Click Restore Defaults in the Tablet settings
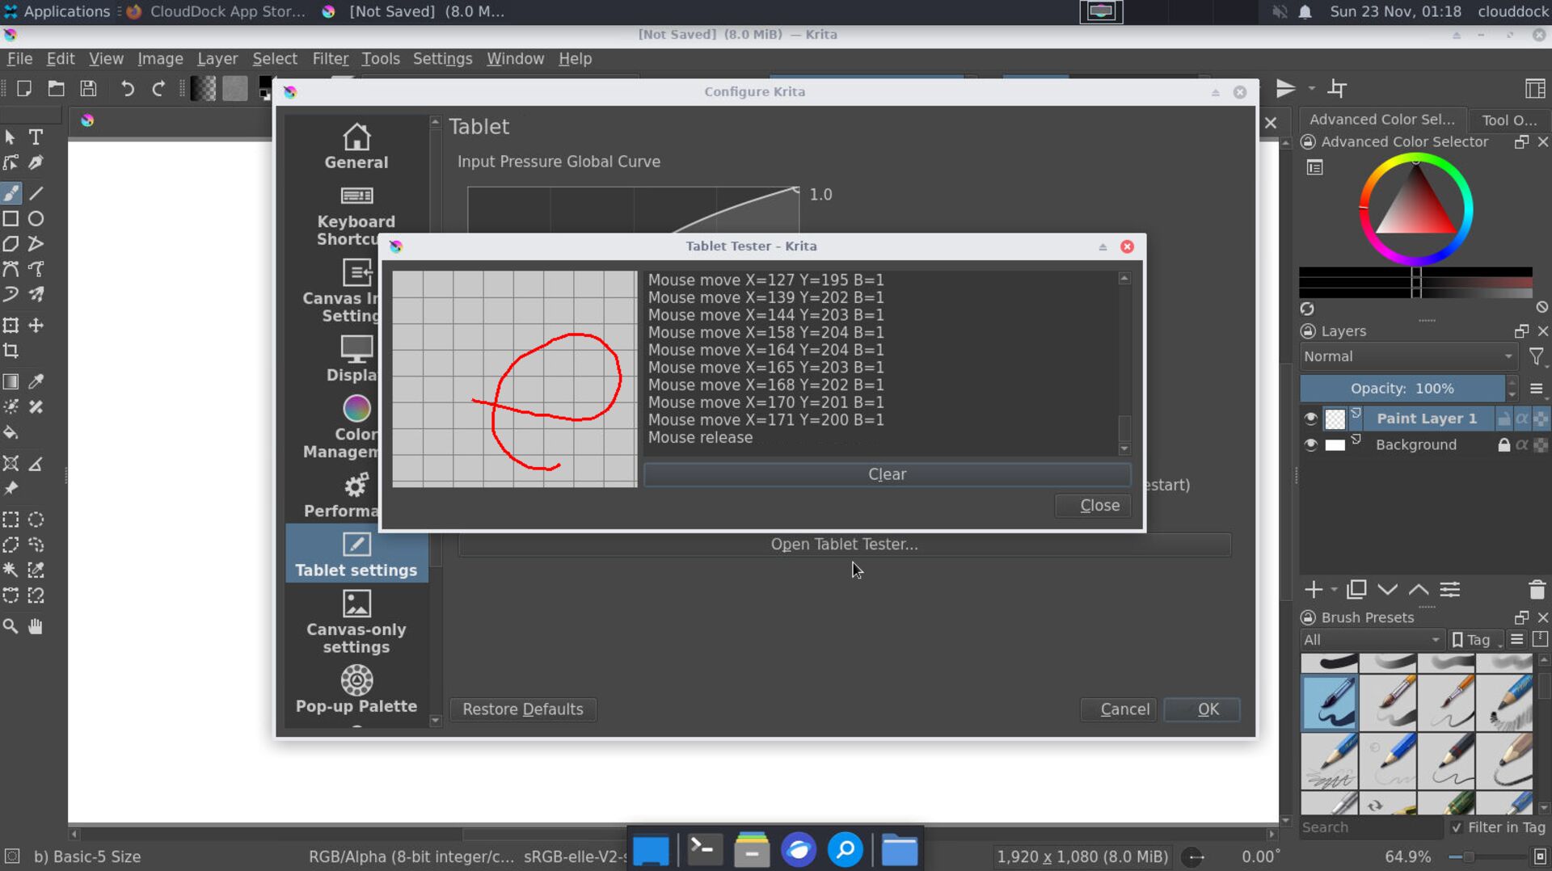 (522, 709)
